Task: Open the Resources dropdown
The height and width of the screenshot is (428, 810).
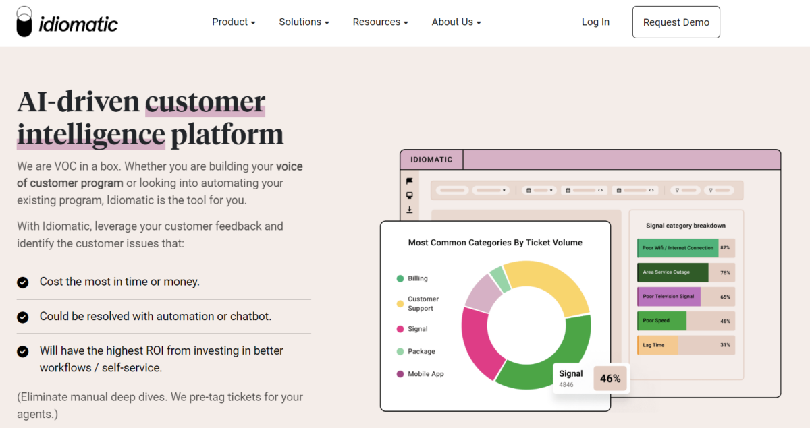Action: coord(380,22)
